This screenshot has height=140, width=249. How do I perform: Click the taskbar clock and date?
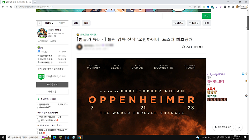(x=237, y=137)
